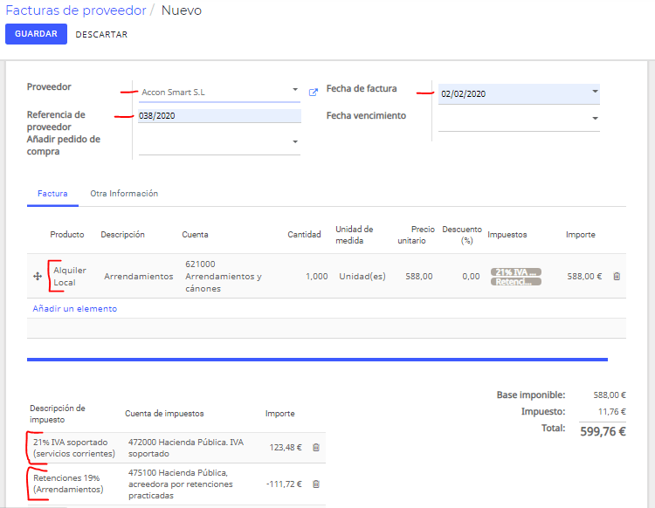Click the Referencia de proveedor field
This screenshot has width=655, height=508.
(x=219, y=115)
